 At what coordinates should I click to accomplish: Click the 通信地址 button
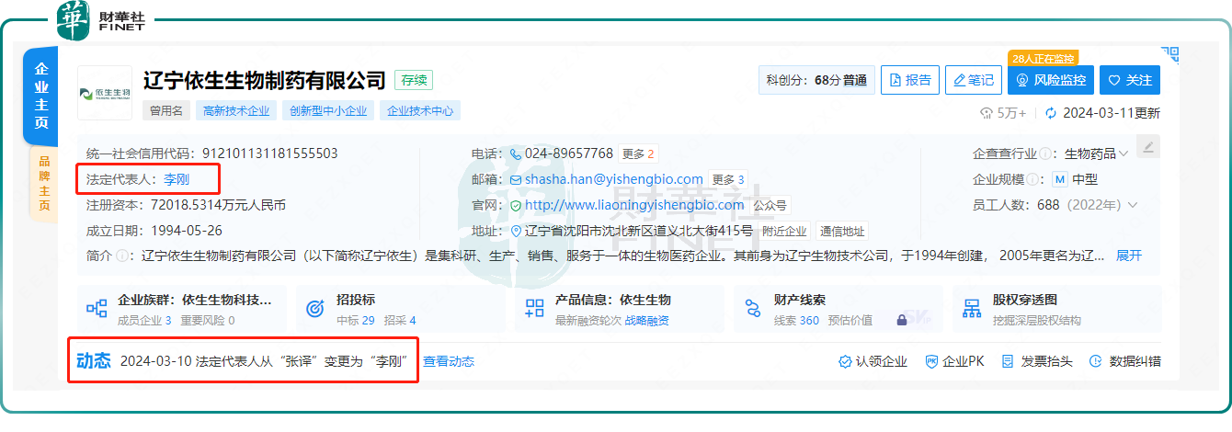pos(842,231)
